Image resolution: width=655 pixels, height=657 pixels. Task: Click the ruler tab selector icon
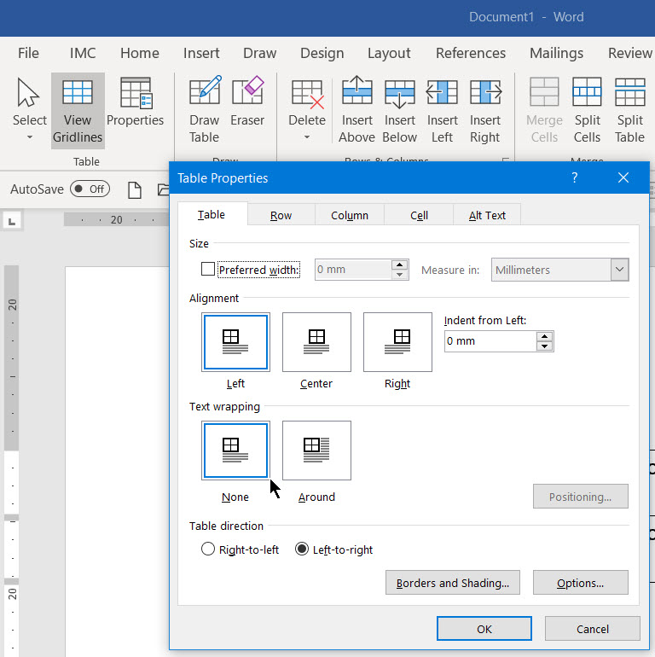click(12, 221)
